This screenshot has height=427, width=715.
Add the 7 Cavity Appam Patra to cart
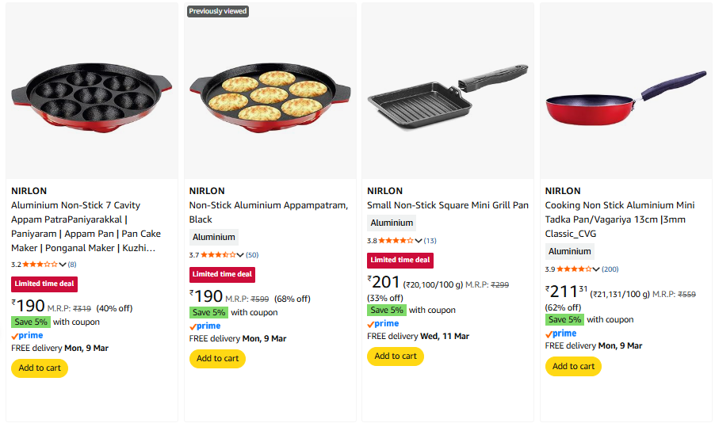pyautogui.click(x=40, y=368)
